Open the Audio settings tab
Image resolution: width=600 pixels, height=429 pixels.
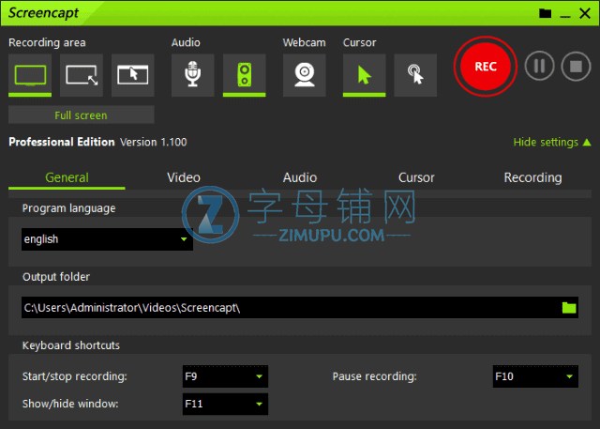click(x=300, y=177)
